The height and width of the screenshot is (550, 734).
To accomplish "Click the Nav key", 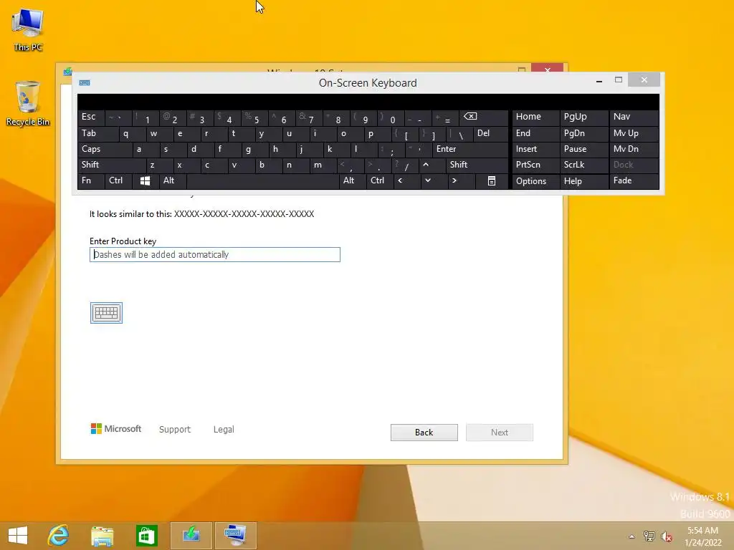I will click(634, 117).
